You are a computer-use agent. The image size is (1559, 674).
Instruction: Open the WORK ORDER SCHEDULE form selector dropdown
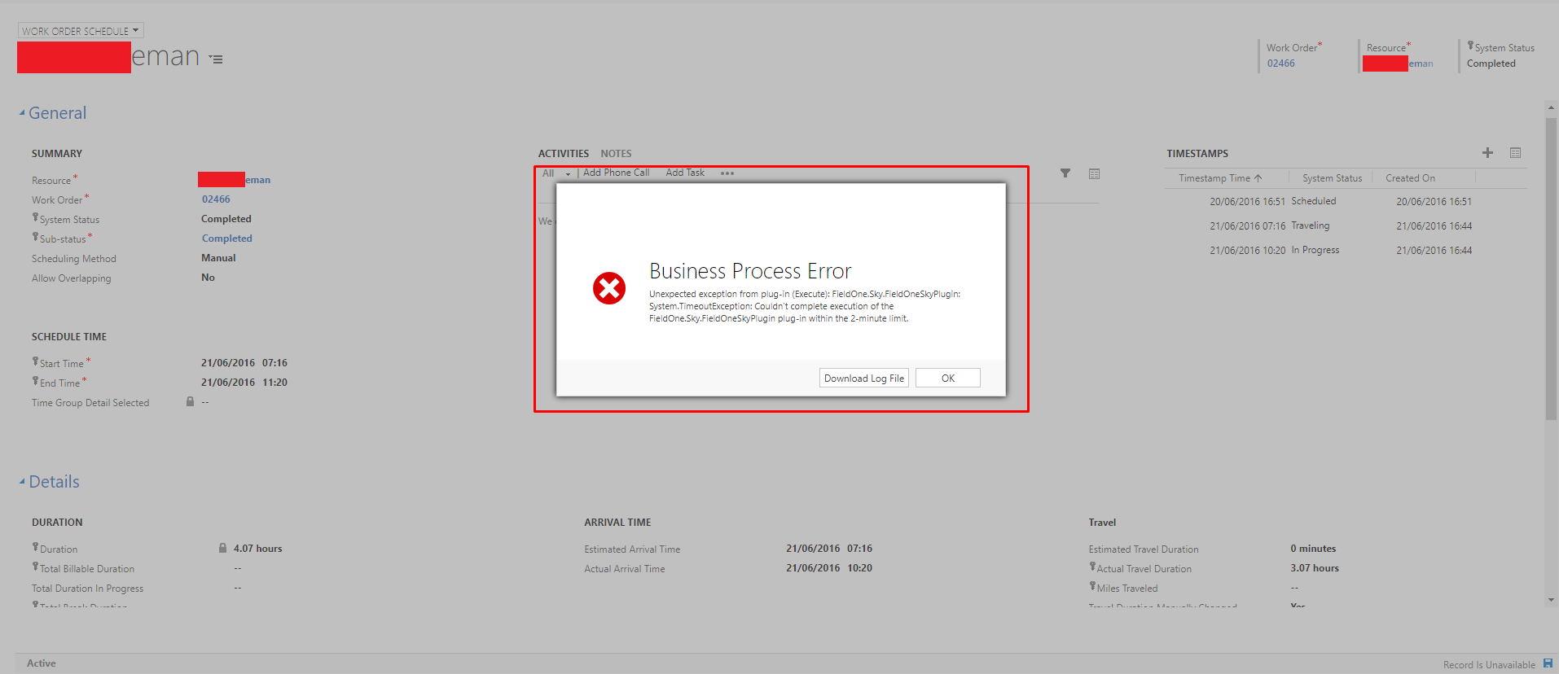(81, 31)
